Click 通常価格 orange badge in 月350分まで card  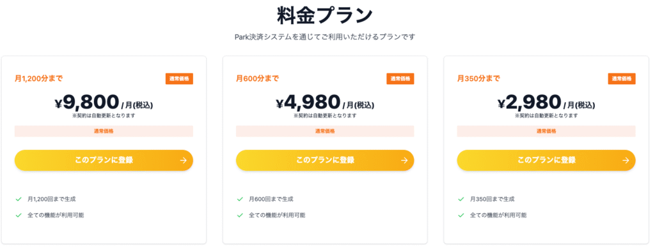point(622,78)
